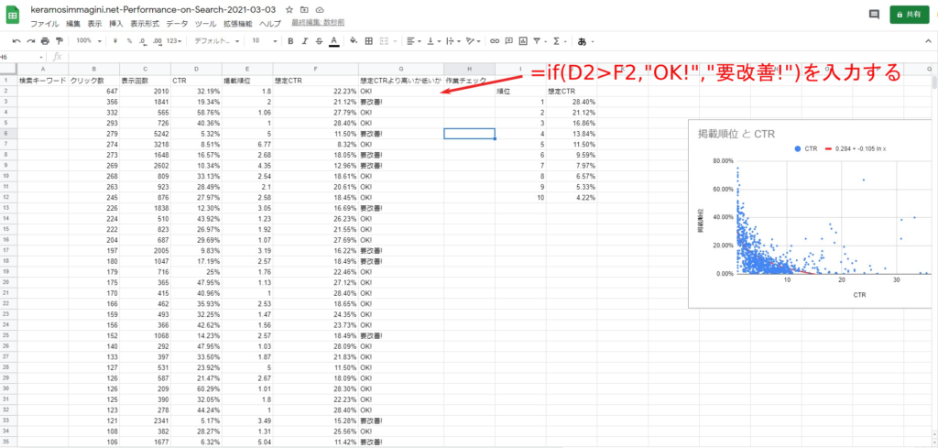This screenshot has height=448, width=938.
Task: Toggle bold formatting
Action: pos(290,41)
